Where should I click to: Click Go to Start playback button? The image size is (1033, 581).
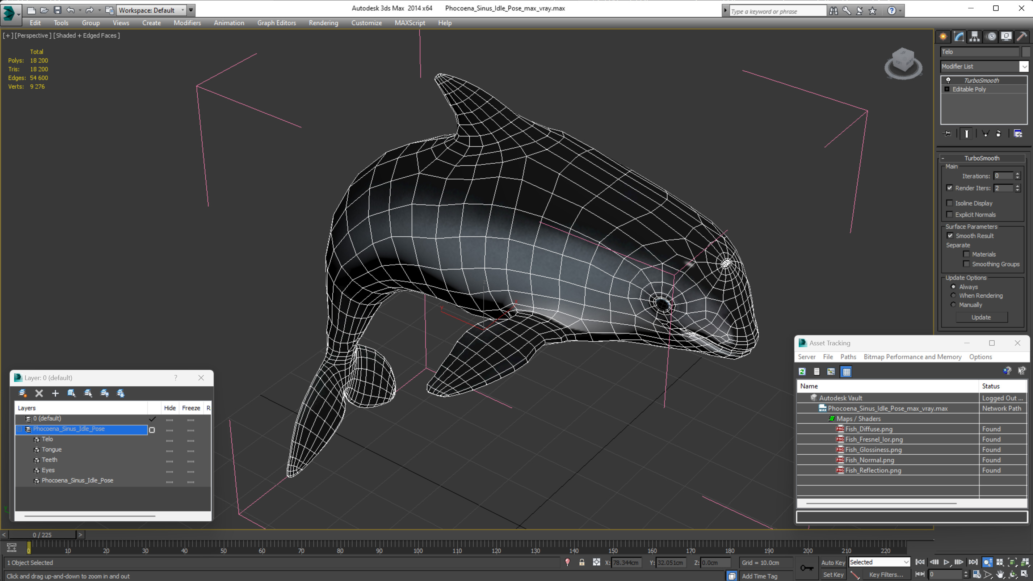920,562
